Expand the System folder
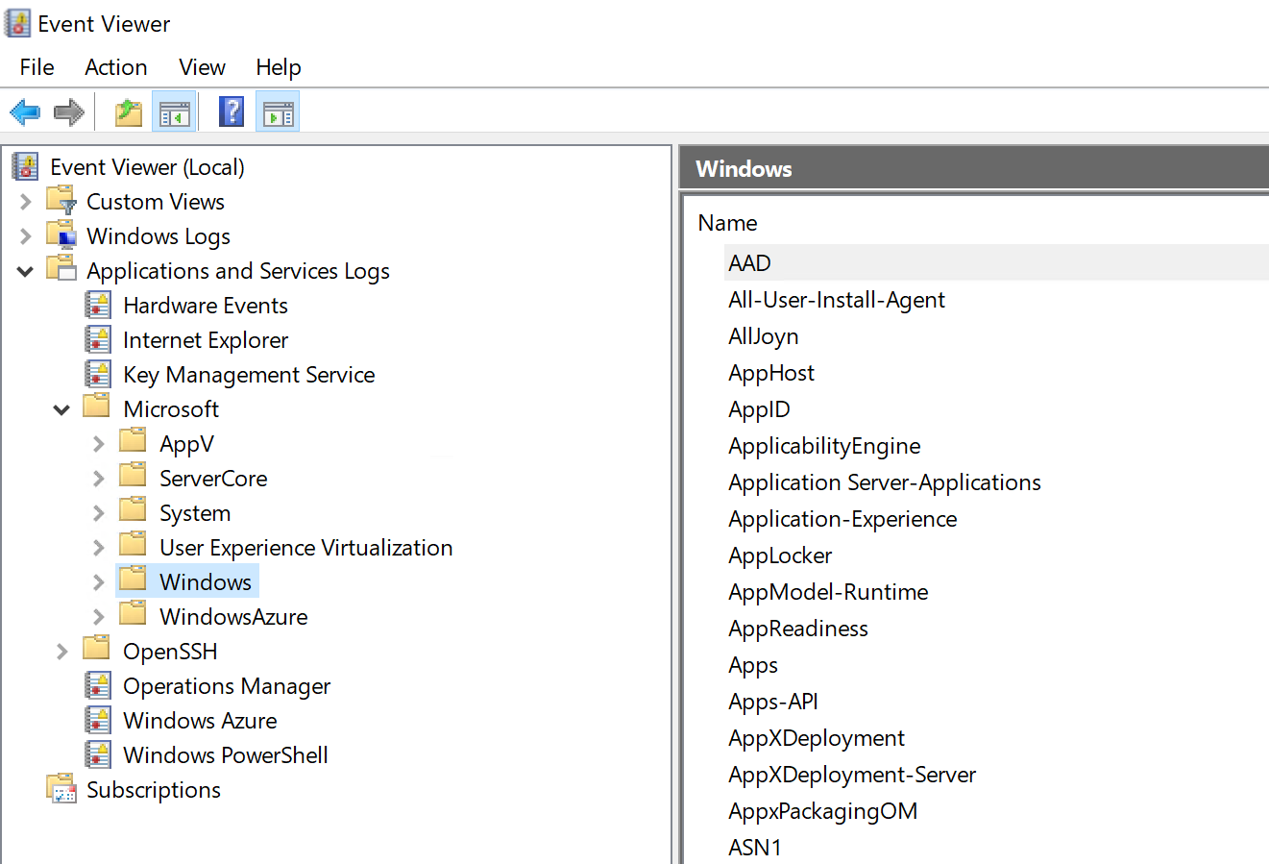The height and width of the screenshot is (864, 1269). pos(98,513)
